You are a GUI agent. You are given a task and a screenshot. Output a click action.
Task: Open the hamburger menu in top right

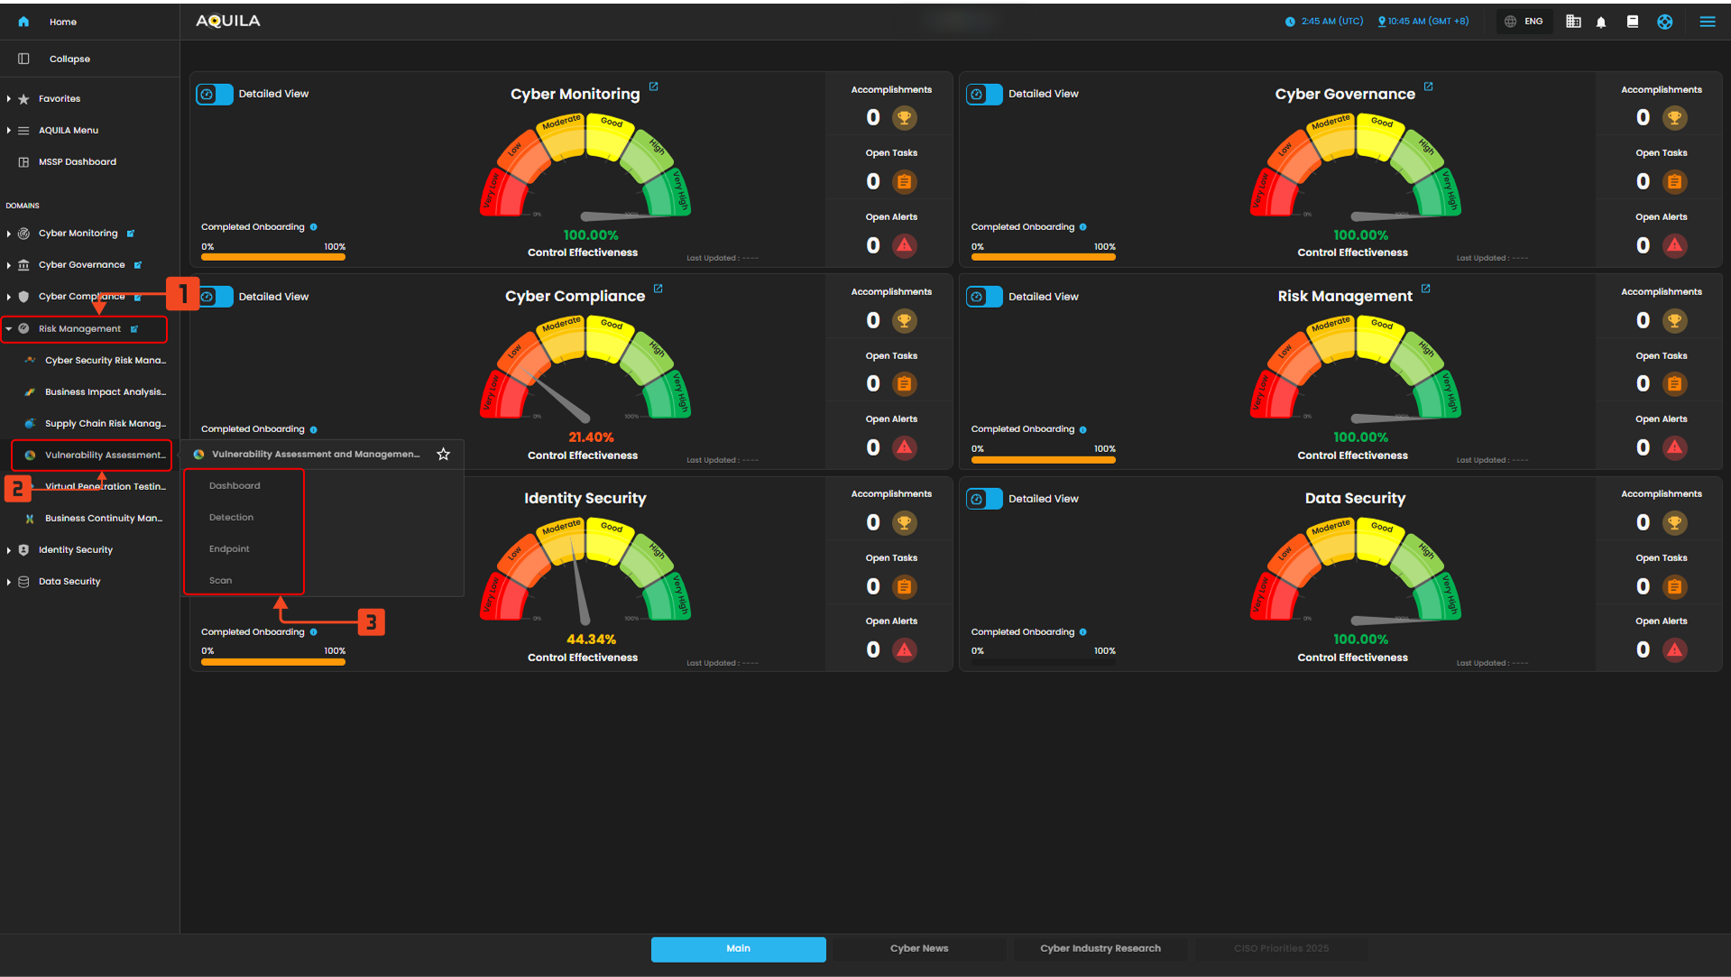click(1707, 22)
